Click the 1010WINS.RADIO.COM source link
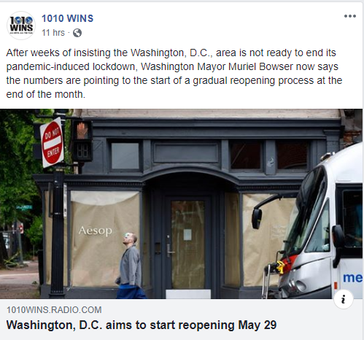This screenshot has height=340, width=364. click(x=54, y=310)
